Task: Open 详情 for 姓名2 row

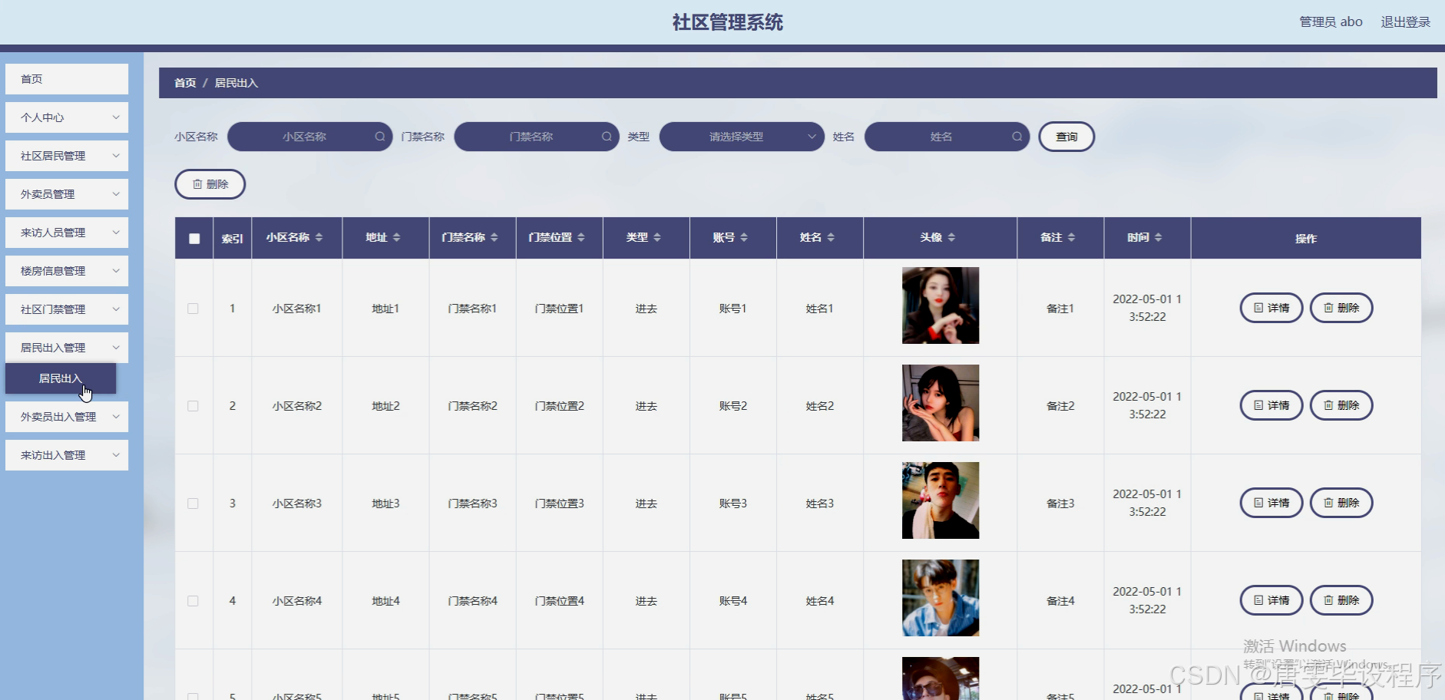Action: coord(1271,405)
